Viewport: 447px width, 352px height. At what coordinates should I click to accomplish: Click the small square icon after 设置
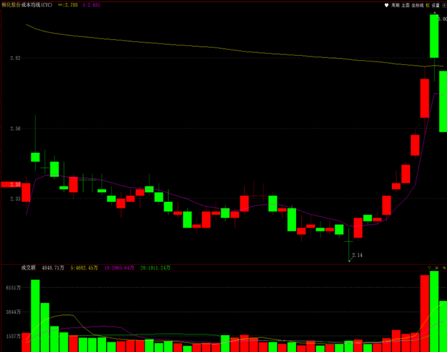(x=444, y=5)
